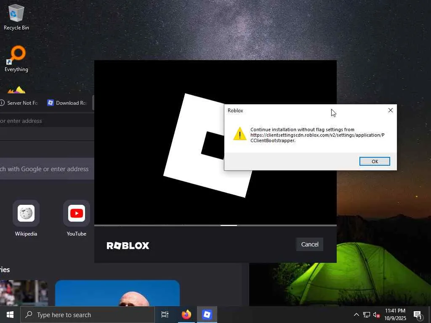
Task: Show hidden system tray icons
Action: pos(356,315)
